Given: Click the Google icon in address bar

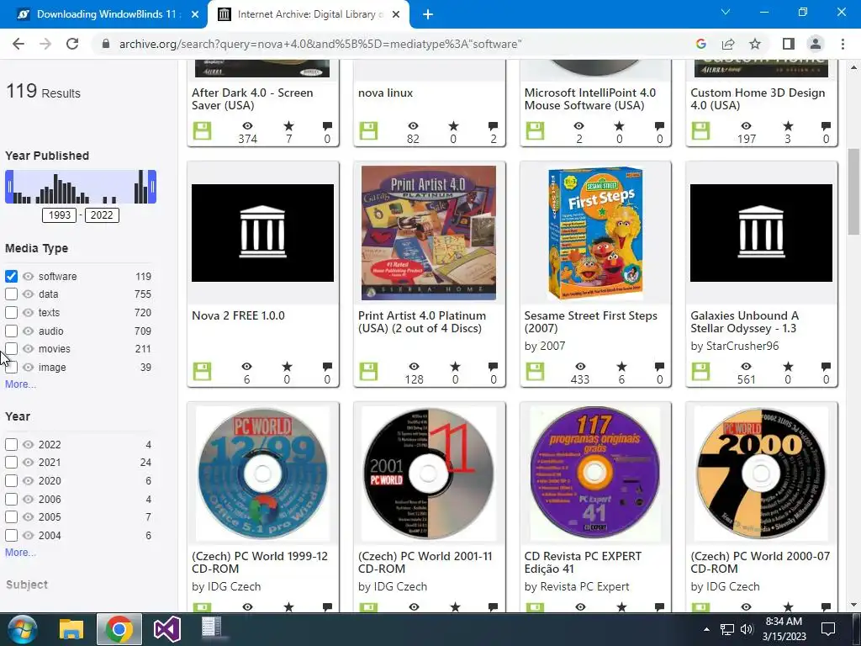Looking at the screenshot, I should [700, 44].
